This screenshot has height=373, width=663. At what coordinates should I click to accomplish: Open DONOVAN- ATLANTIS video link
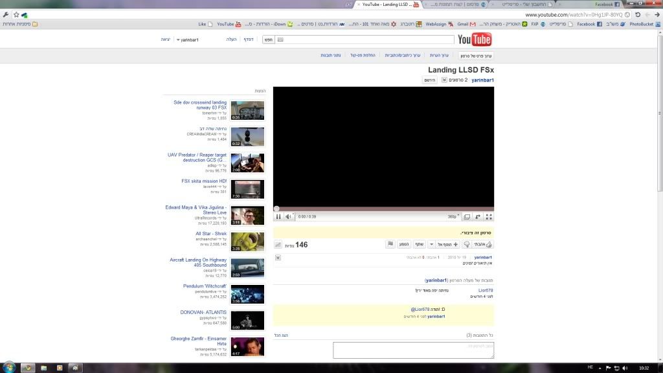click(x=203, y=312)
